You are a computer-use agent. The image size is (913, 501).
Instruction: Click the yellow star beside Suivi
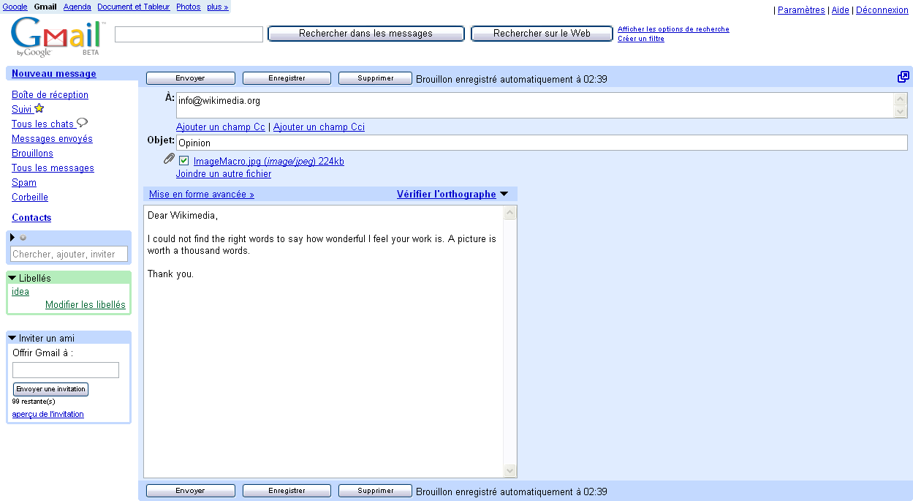point(39,109)
